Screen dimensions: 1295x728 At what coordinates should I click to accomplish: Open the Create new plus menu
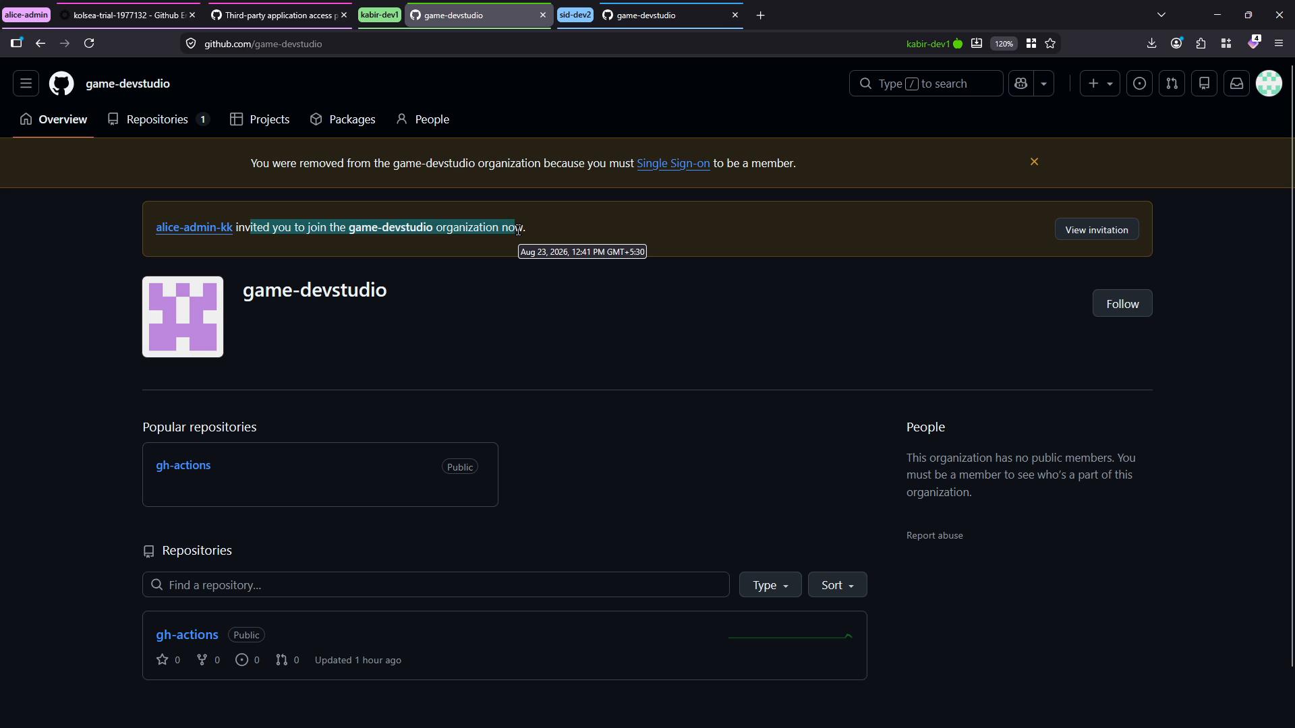[x=1100, y=84]
